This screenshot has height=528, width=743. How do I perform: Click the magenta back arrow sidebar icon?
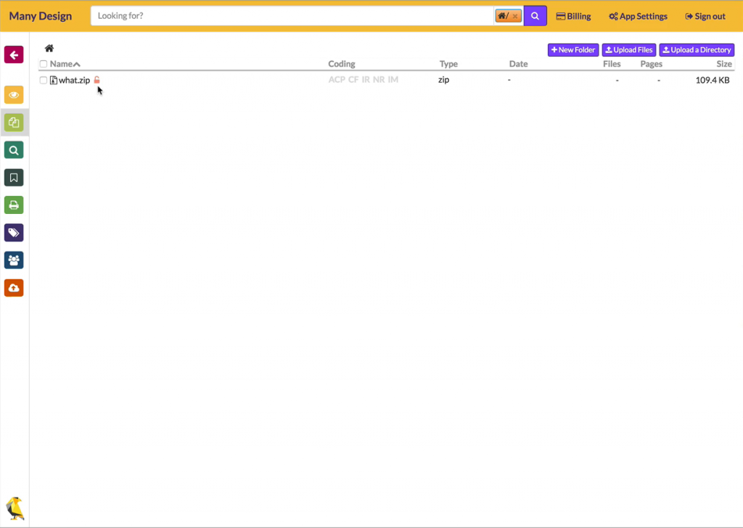click(x=14, y=54)
